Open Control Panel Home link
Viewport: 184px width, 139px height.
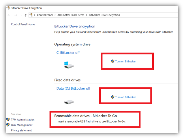pos(23,24)
